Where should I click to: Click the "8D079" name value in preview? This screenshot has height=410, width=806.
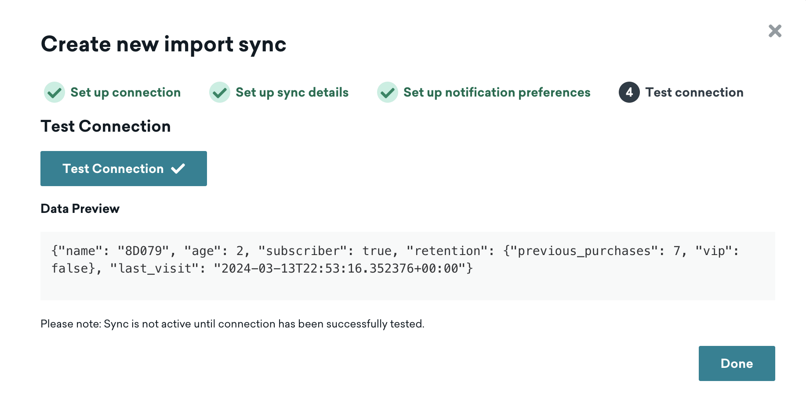144,251
